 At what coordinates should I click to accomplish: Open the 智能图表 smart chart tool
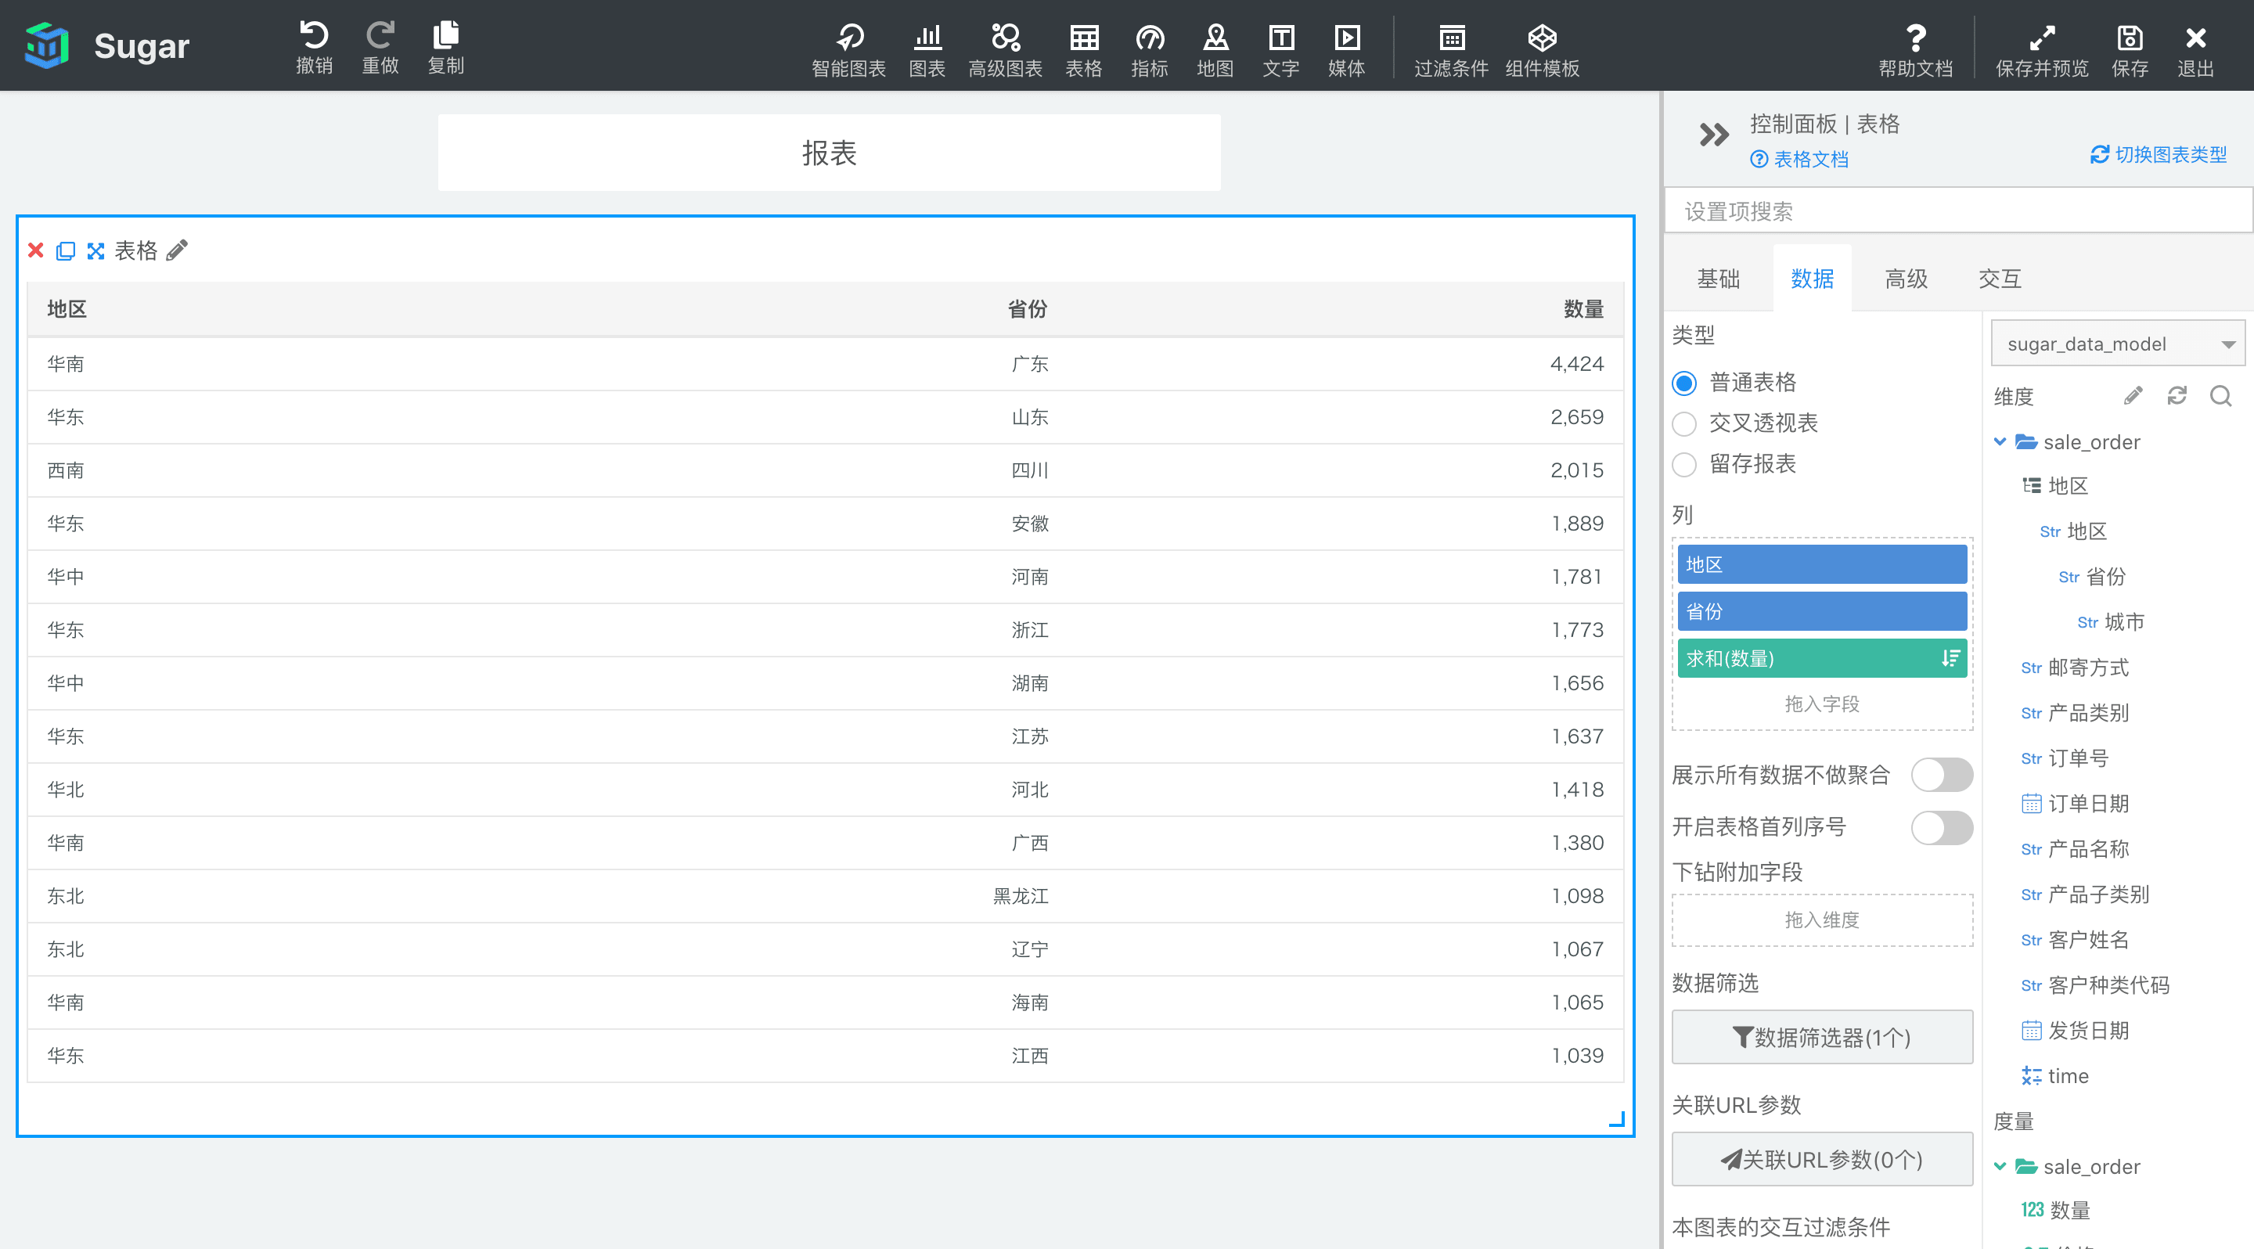coord(848,49)
